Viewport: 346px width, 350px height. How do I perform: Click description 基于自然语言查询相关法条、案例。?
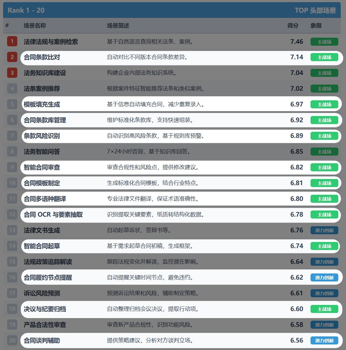tap(151, 42)
